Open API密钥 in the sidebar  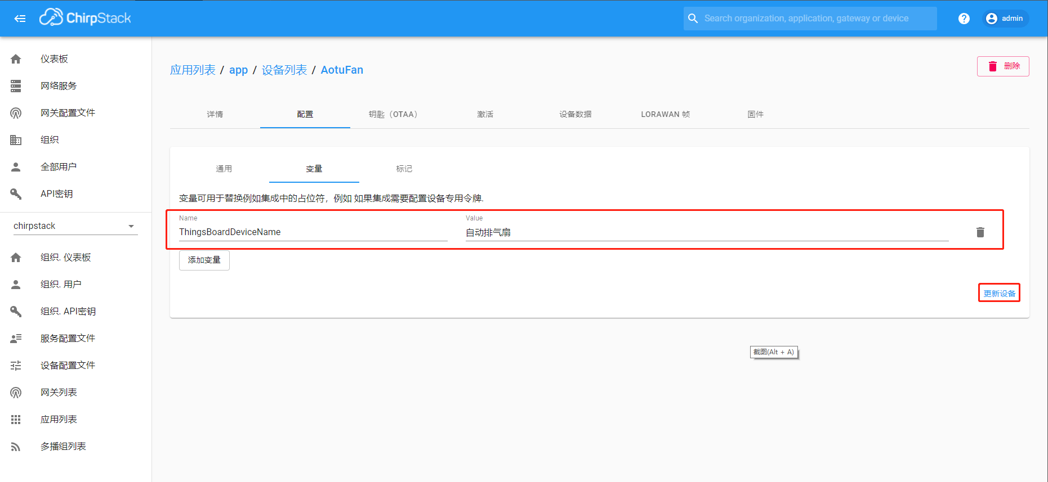tap(57, 194)
